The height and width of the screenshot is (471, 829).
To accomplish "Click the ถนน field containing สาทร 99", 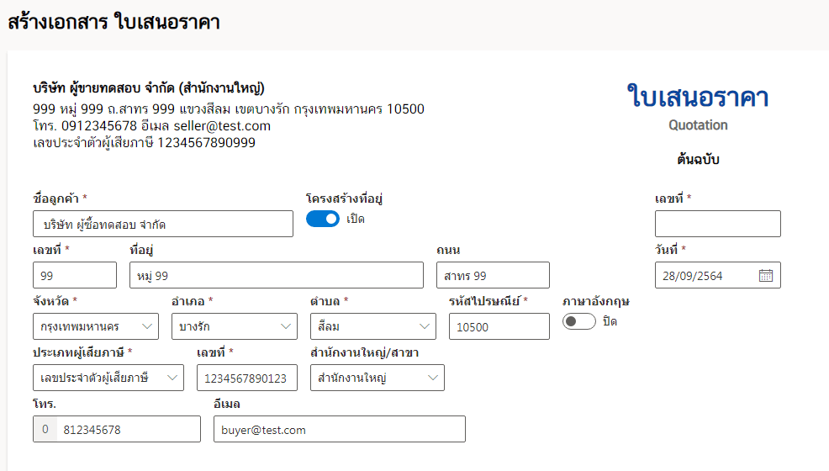I will tap(493, 275).
